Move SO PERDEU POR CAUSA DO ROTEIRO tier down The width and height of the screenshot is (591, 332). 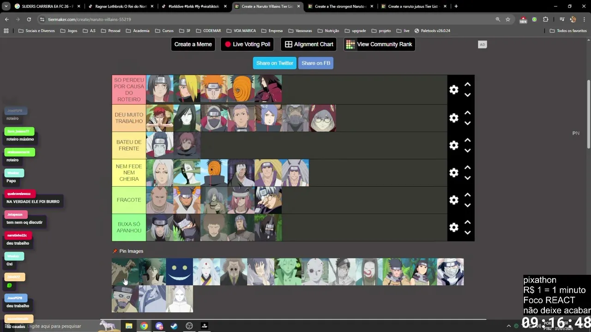pyautogui.click(x=467, y=95)
